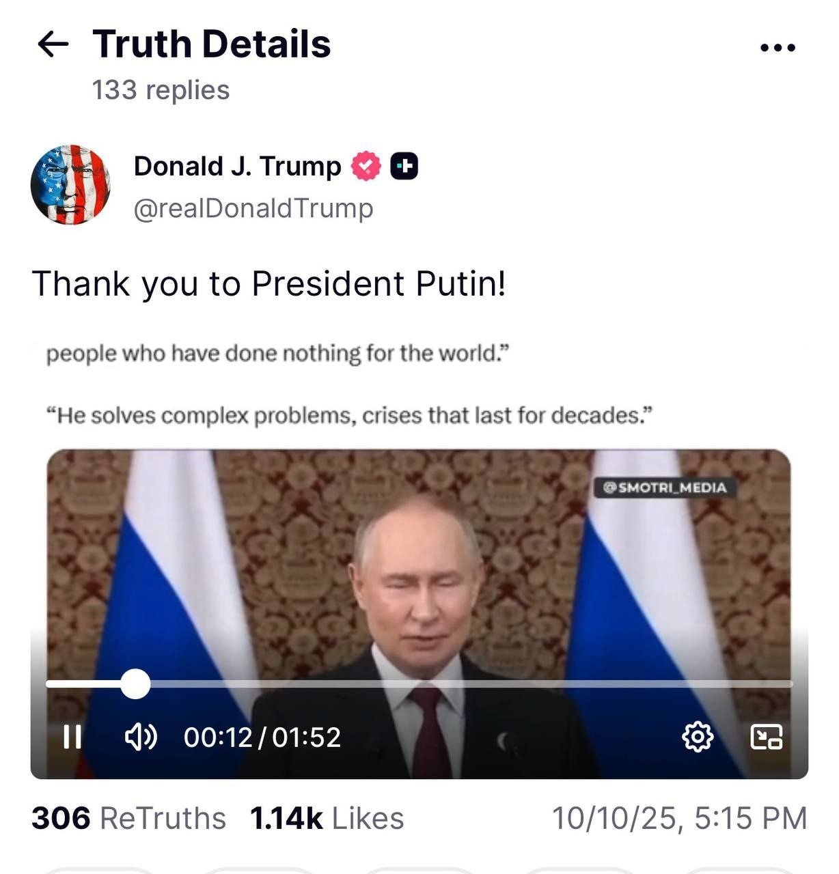Pause the playing video

(x=72, y=737)
